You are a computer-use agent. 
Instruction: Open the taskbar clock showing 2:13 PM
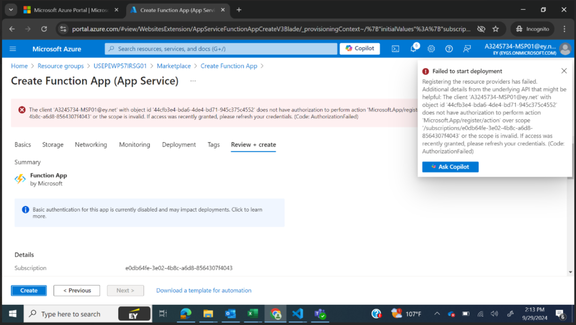(x=534, y=314)
